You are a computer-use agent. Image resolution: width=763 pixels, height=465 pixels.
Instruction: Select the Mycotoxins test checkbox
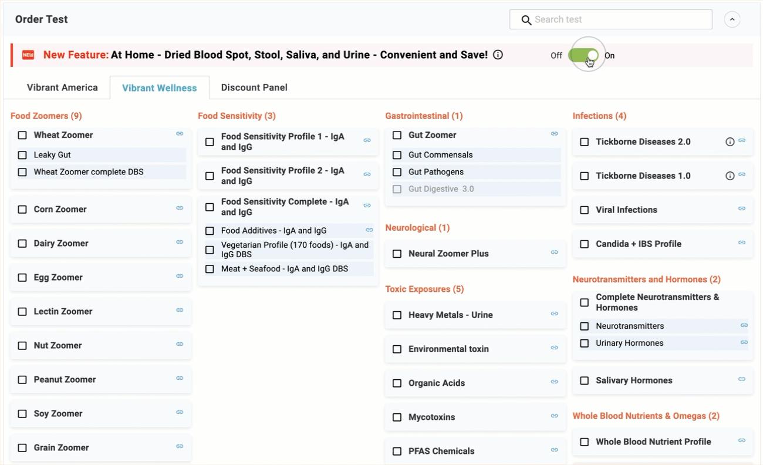[x=397, y=417]
